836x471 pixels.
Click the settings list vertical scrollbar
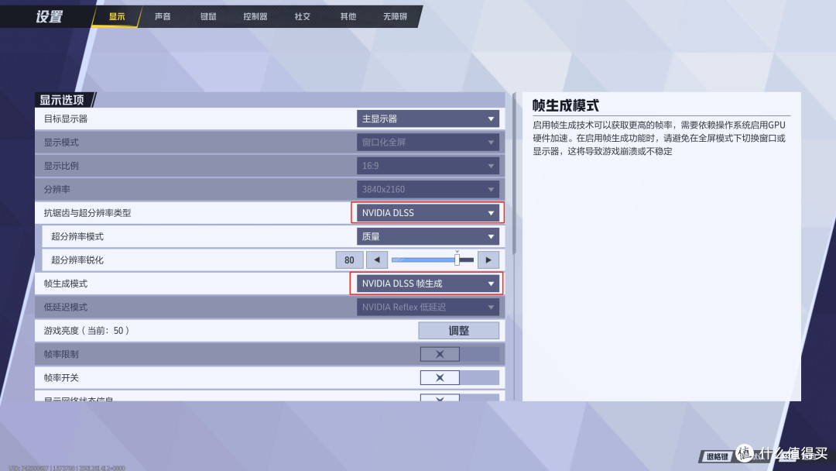coord(514,174)
